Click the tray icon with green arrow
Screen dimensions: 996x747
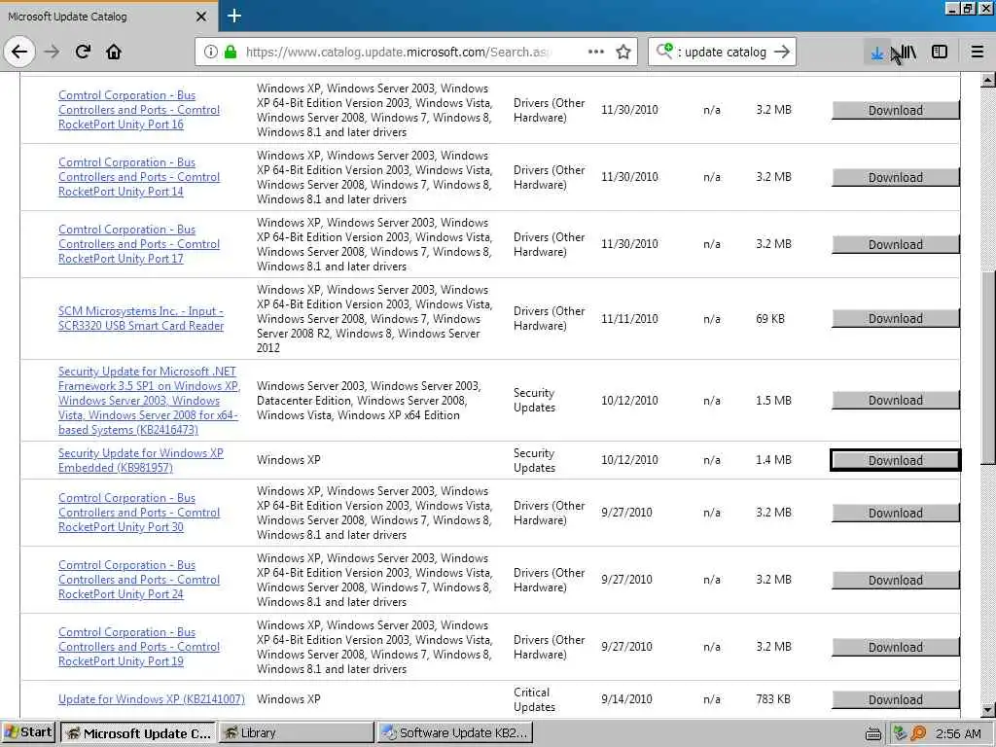pyautogui.click(x=900, y=733)
